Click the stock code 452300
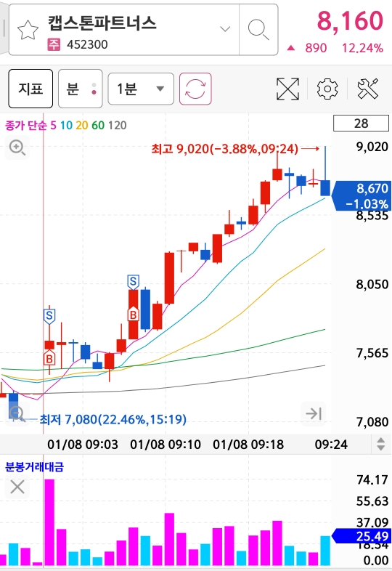Image resolution: width=392 pixels, height=571 pixels. pyautogui.click(x=87, y=45)
